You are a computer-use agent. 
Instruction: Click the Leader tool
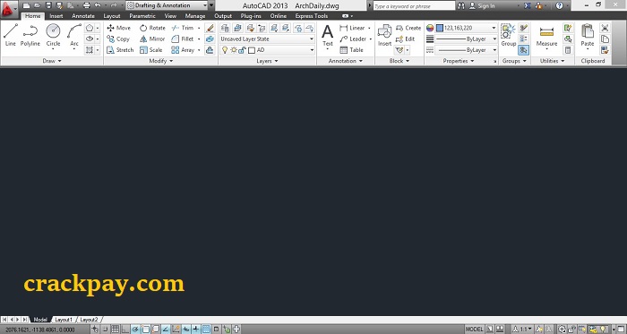353,39
